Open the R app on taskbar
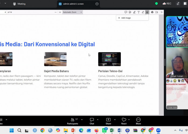Screen dimensions: 188x134 tap(35, 130)
